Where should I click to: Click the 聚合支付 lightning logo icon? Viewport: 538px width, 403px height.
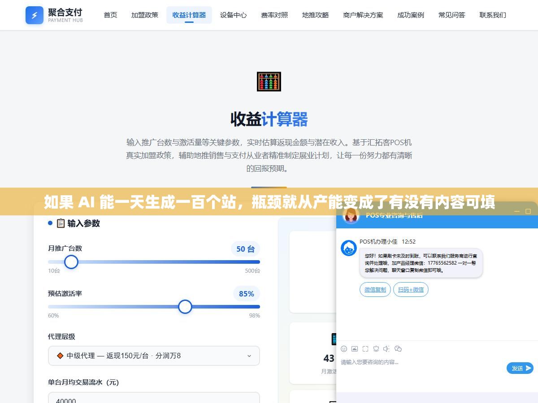35,15
